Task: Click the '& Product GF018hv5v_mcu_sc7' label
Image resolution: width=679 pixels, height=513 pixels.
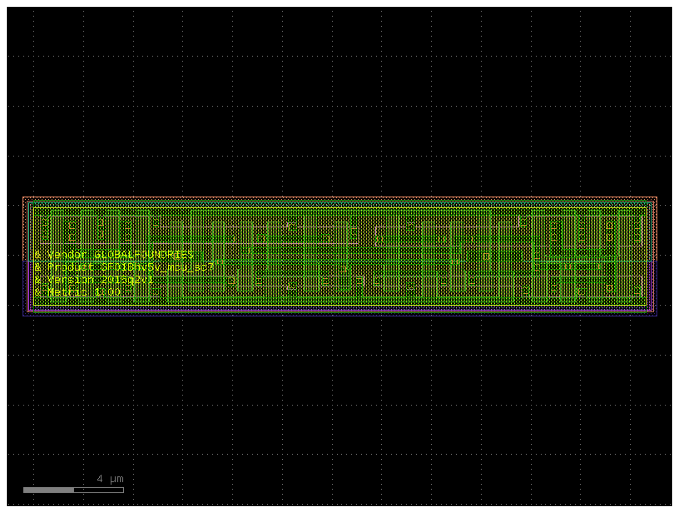Action: 124,267
